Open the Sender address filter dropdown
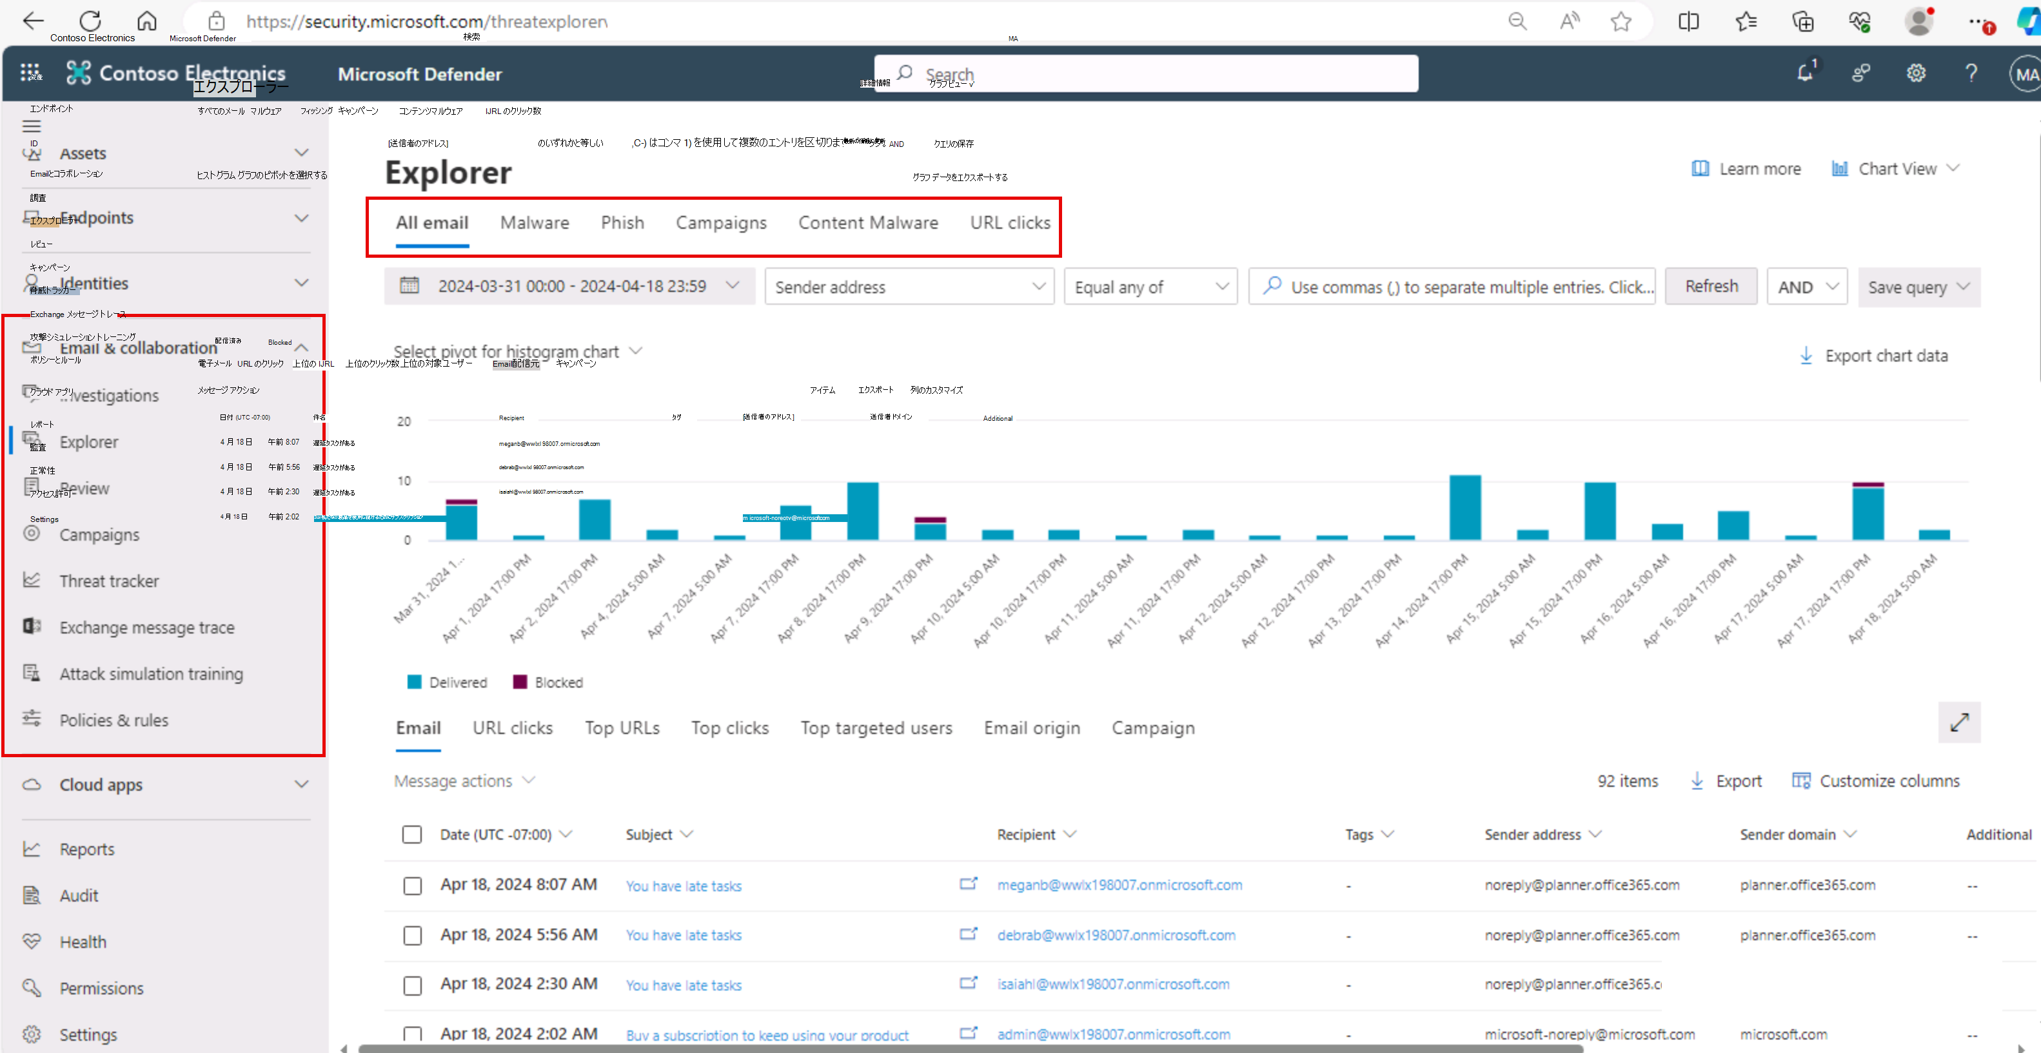This screenshot has width=2041, height=1053. tap(909, 287)
